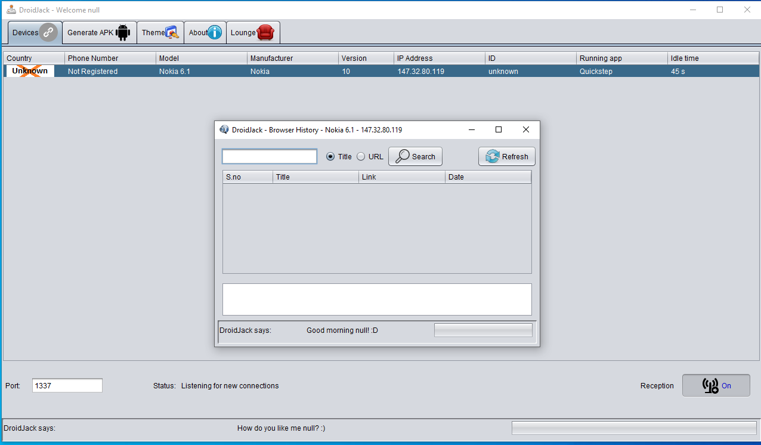Click the version 10 cell
The width and height of the screenshot is (761, 445).
[366, 71]
